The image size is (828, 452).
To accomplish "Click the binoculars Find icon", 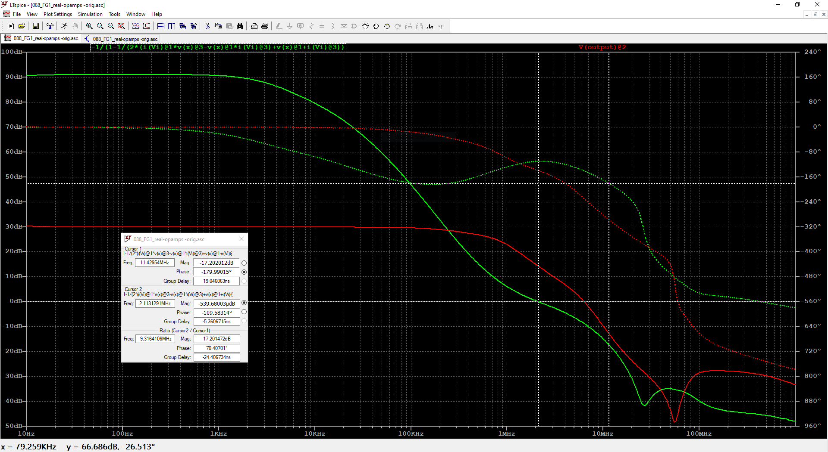I will tap(240, 26).
